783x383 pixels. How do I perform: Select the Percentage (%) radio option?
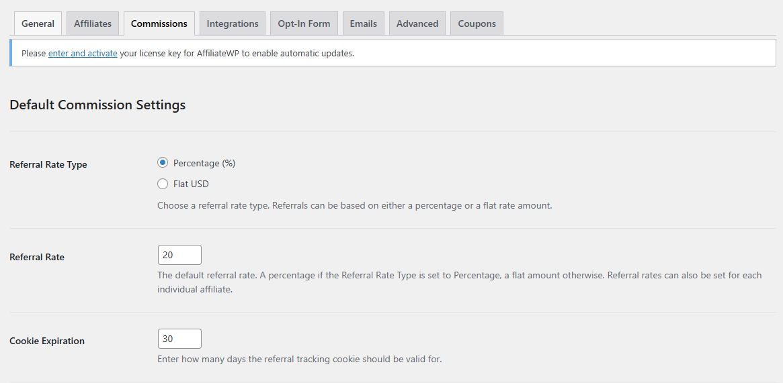[x=162, y=163]
